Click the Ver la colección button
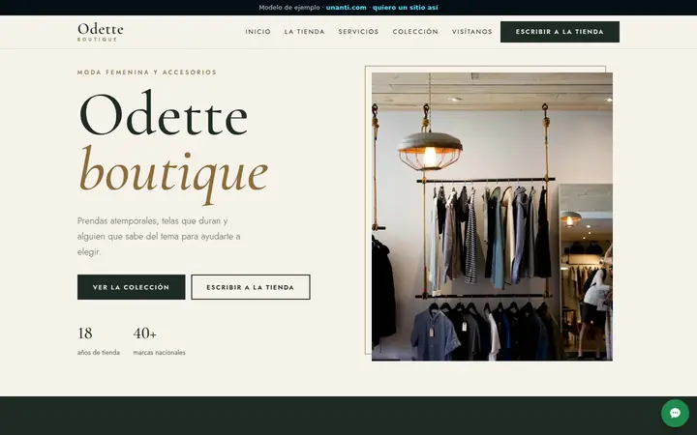Image resolution: width=697 pixels, height=435 pixels. [131, 287]
